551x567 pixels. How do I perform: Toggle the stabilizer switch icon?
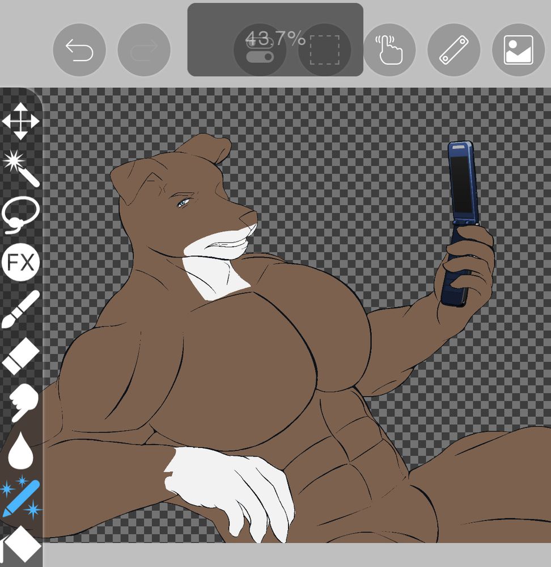260,50
